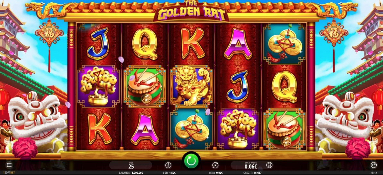Click the blue J symbol on first reel
This screenshot has height=175, width=383.
[x=98, y=44]
